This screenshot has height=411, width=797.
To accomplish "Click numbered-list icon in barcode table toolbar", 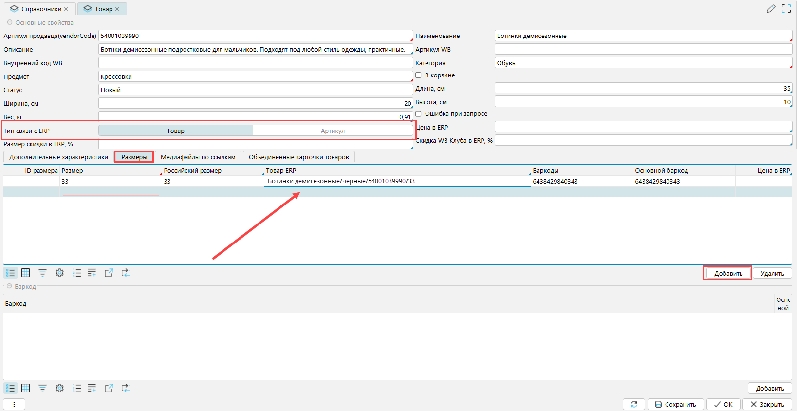I will point(77,388).
